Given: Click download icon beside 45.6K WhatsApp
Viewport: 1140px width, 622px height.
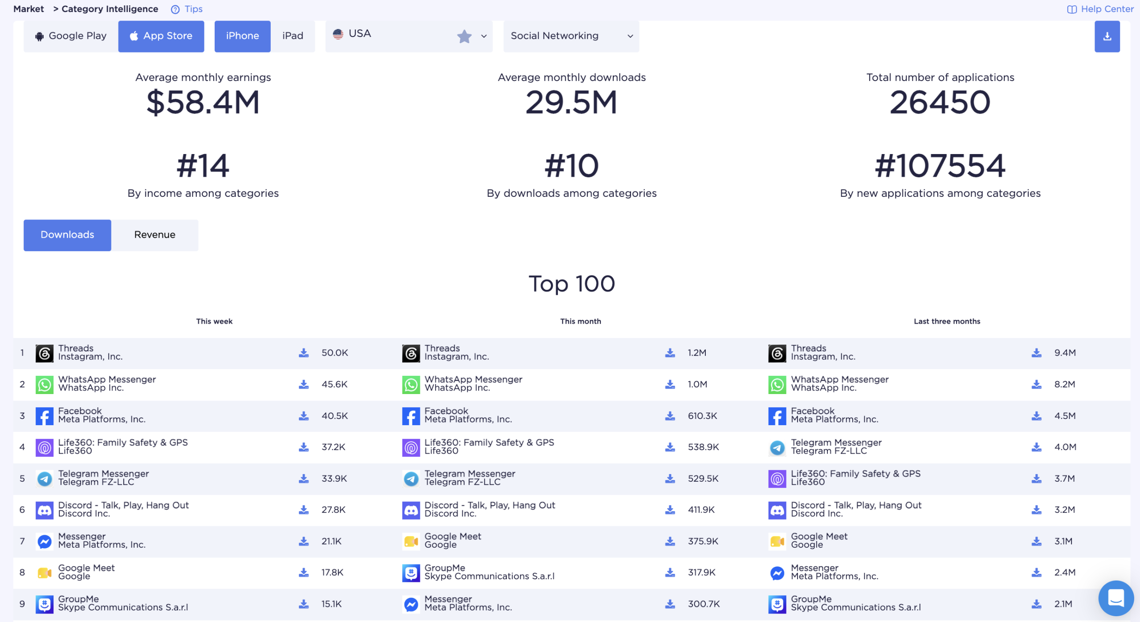Looking at the screenshot, I should 304,384.
